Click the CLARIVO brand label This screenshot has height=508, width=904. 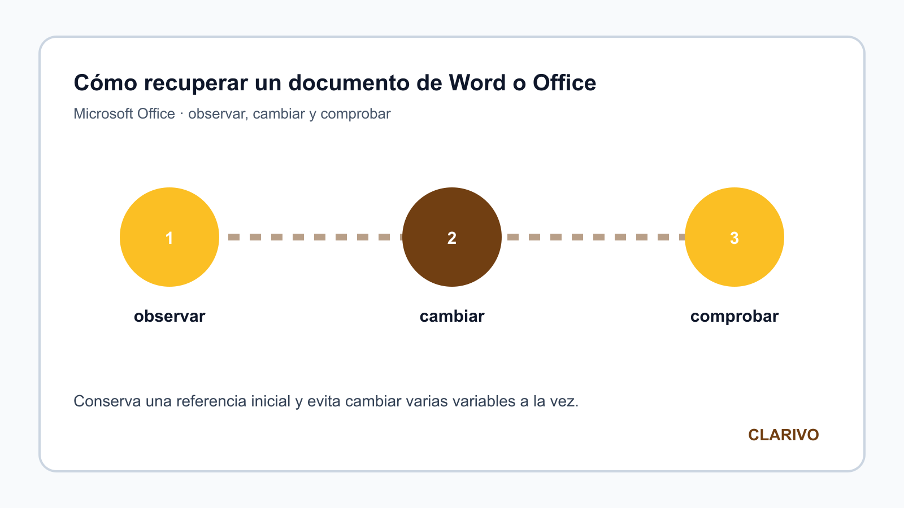pos(784,435)
